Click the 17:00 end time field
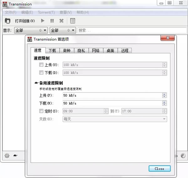 coord(144,111)
